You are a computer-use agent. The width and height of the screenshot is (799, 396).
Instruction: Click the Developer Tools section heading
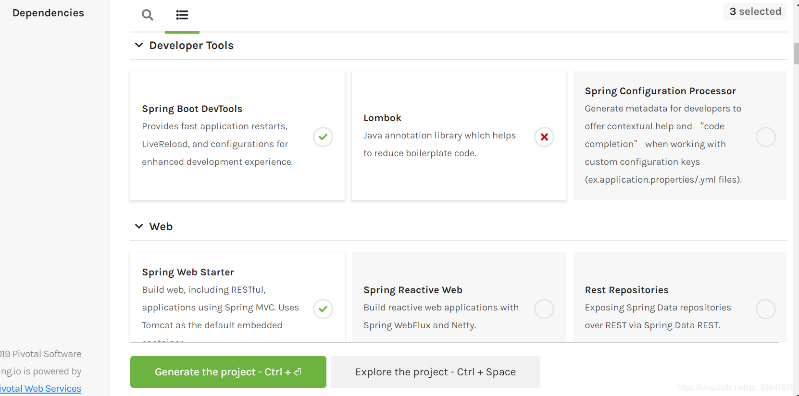pos(191,45)
